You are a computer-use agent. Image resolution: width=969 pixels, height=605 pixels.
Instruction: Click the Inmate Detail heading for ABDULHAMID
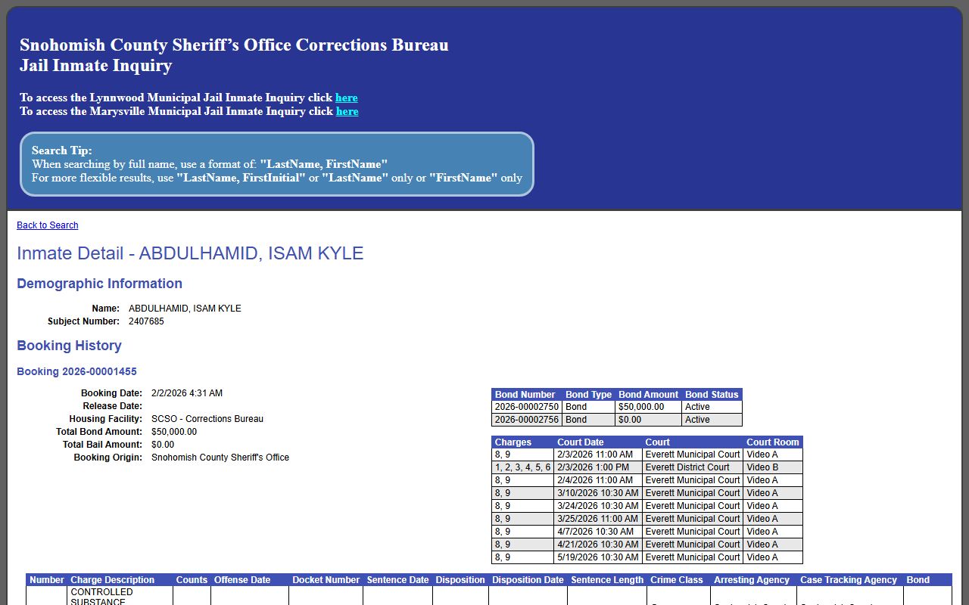click(x=190, y=253)
